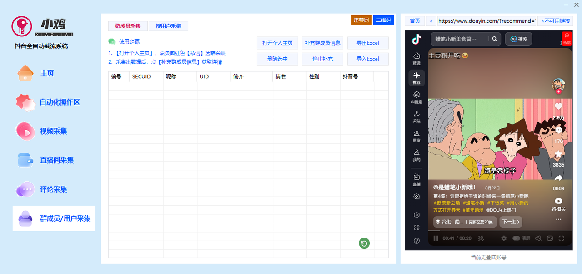Screen dimensions: 582x274
Task: Open Douyin 直播 live sidebar icon
Action: click(x=416, y=179)
